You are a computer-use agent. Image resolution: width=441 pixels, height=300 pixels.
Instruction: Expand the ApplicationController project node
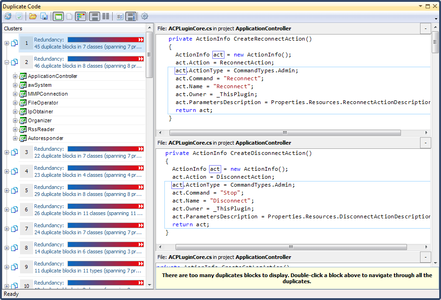click(15, 76)
